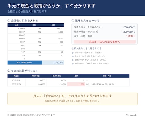Select the 5円 denomination cell
The height and width of the screenshot is (120, 145).
click(x=17, y=56)
